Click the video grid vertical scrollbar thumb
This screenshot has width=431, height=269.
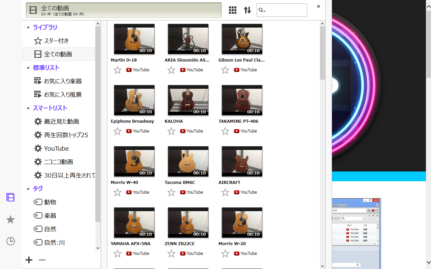coord(322,53)
